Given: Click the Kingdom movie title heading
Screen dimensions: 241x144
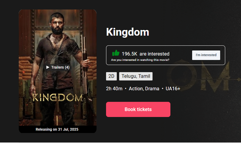Looking at the screenshot, I should tap(128, 32).
